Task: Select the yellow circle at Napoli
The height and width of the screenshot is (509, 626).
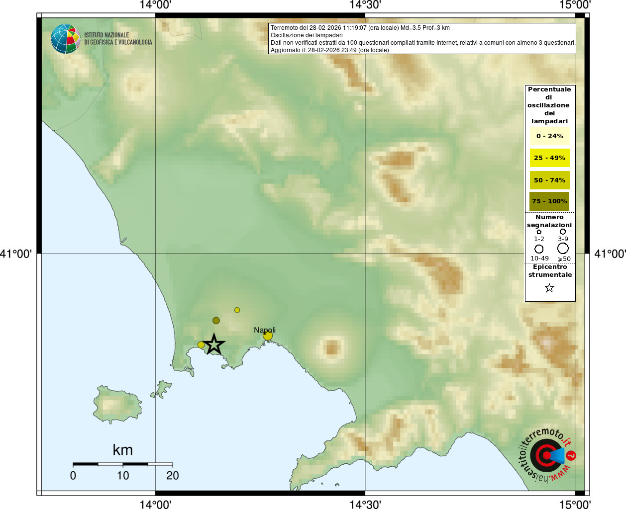Action: coord(268,336)
